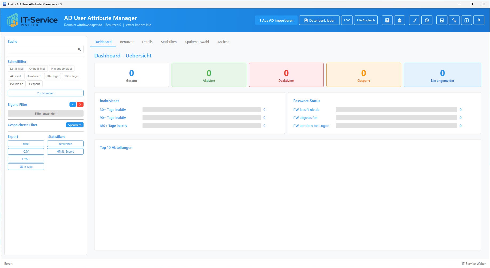Image resolution: width=490 pixels, height=268 pixels.
Task: Click the broom cleanup icon
Action: [414, 20]
